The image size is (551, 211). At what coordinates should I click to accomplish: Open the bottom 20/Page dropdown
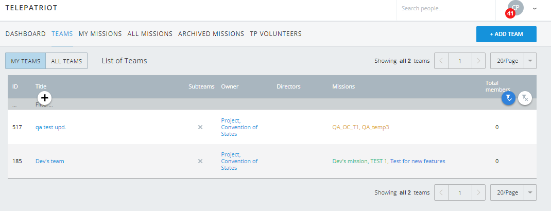tap(513, 192)
